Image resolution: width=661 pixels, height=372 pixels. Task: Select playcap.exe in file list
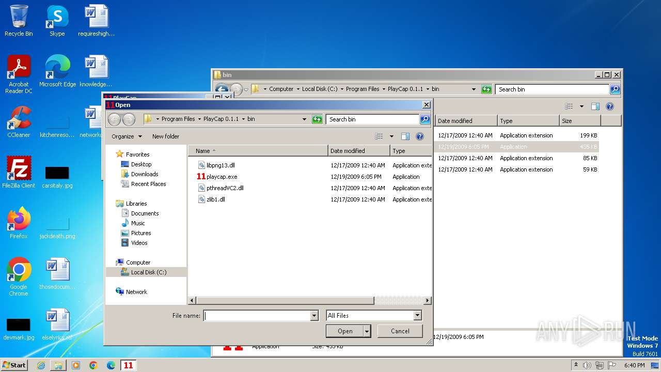click(222, 177)
